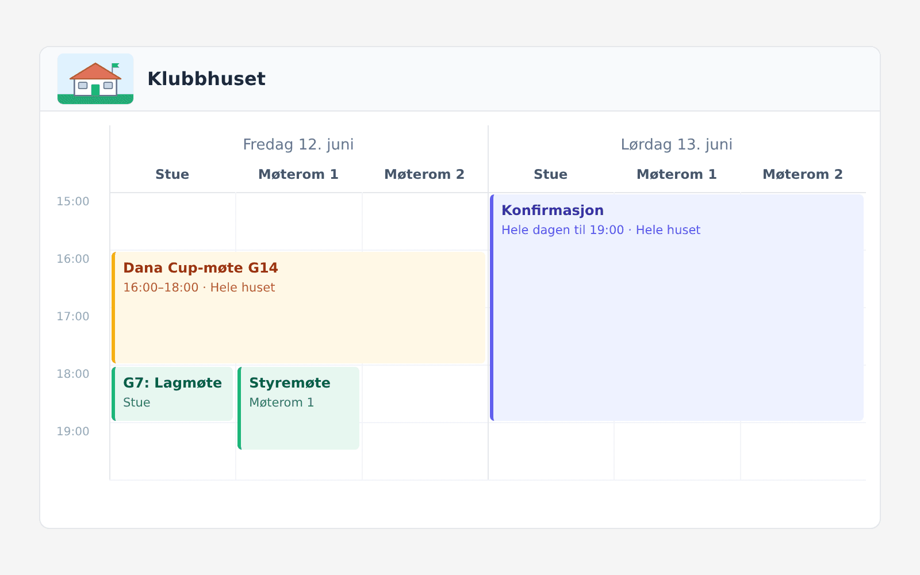Click the Klubbhuset title text
Image resolution: width=920 pixels, height=575 pixels.
coord(206,79)
